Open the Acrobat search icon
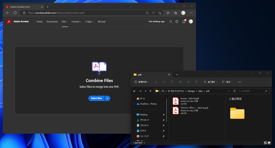This screenshot has width=275, height=148. (170, 22)
